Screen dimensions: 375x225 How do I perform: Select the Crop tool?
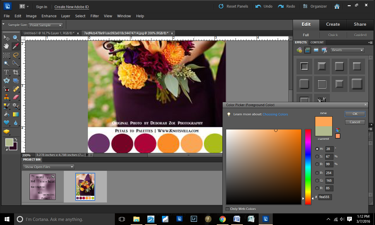[x=16, y=72]
